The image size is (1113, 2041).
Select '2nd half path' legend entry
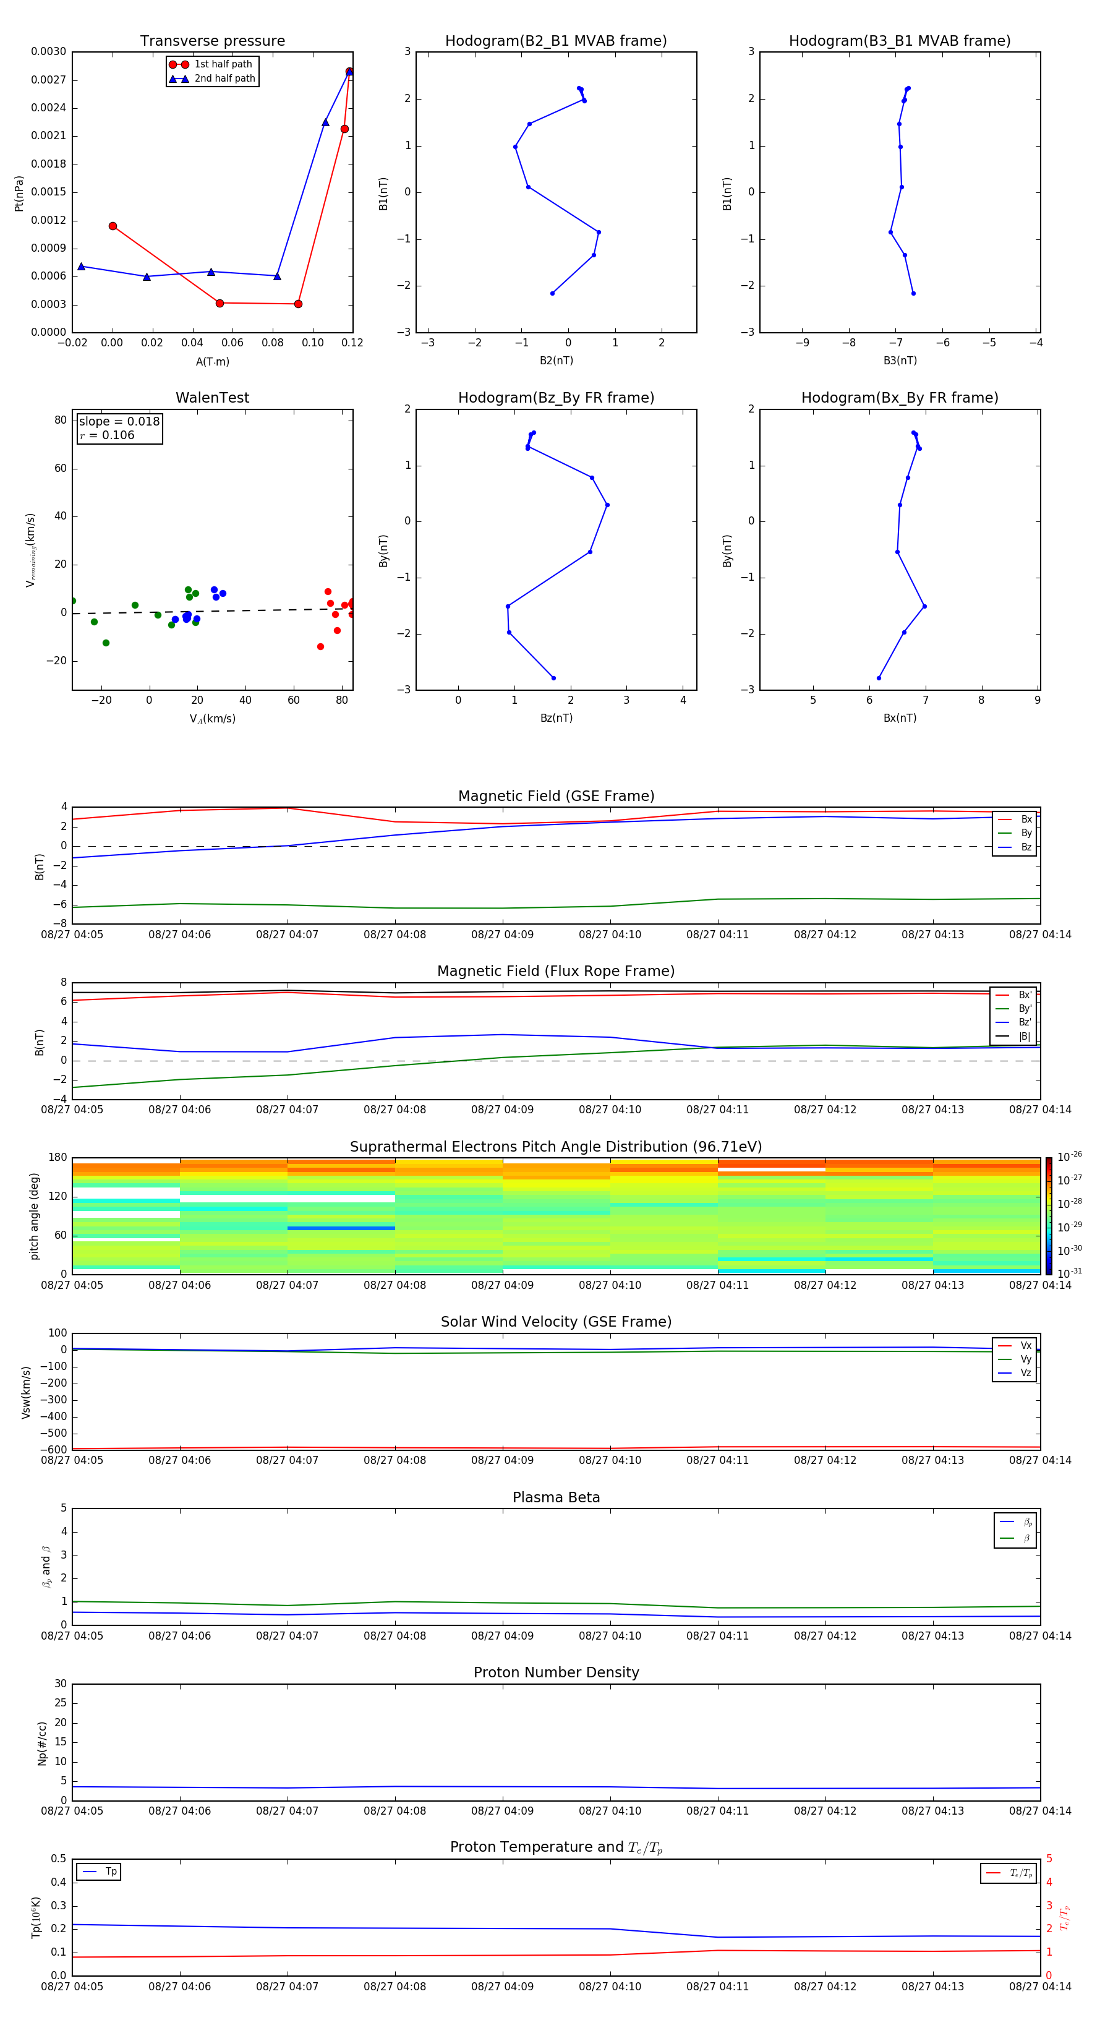coord(212,79)
